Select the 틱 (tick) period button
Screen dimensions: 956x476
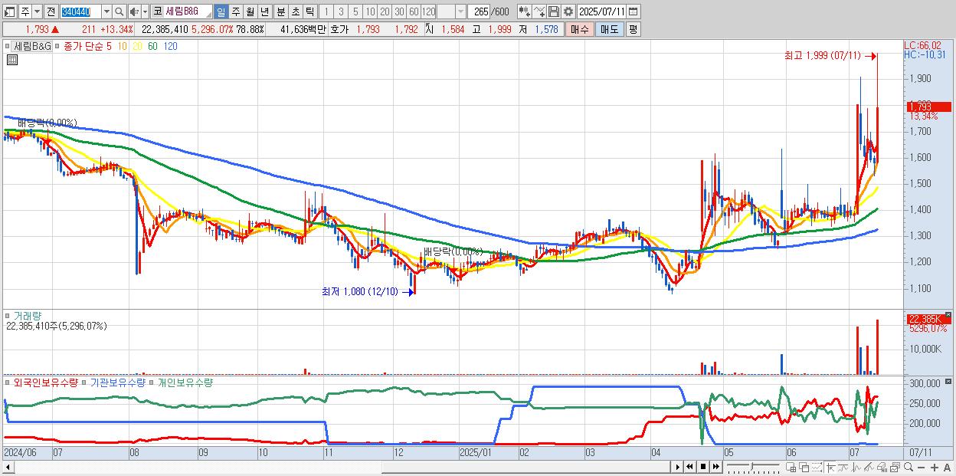(309, 11)
